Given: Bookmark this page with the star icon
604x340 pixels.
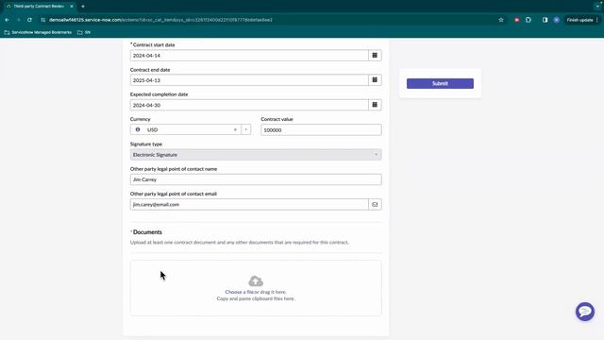Looking at the screenshot, I should [x=501, y=20].
